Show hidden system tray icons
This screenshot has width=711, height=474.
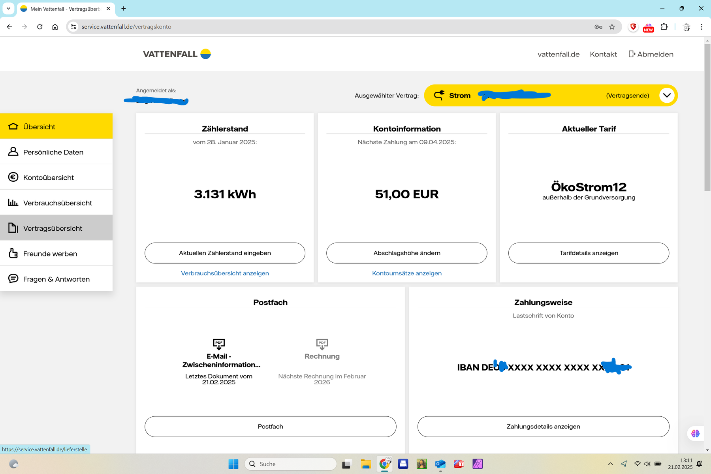610,464
